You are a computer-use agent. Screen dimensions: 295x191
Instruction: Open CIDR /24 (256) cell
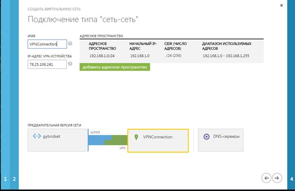click(x=173, y=56)
